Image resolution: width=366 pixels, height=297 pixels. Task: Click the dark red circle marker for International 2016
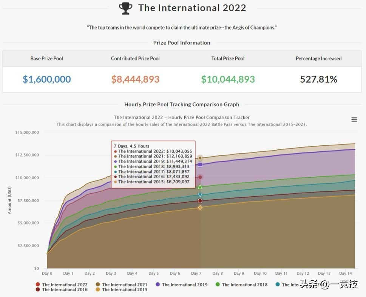200,201
